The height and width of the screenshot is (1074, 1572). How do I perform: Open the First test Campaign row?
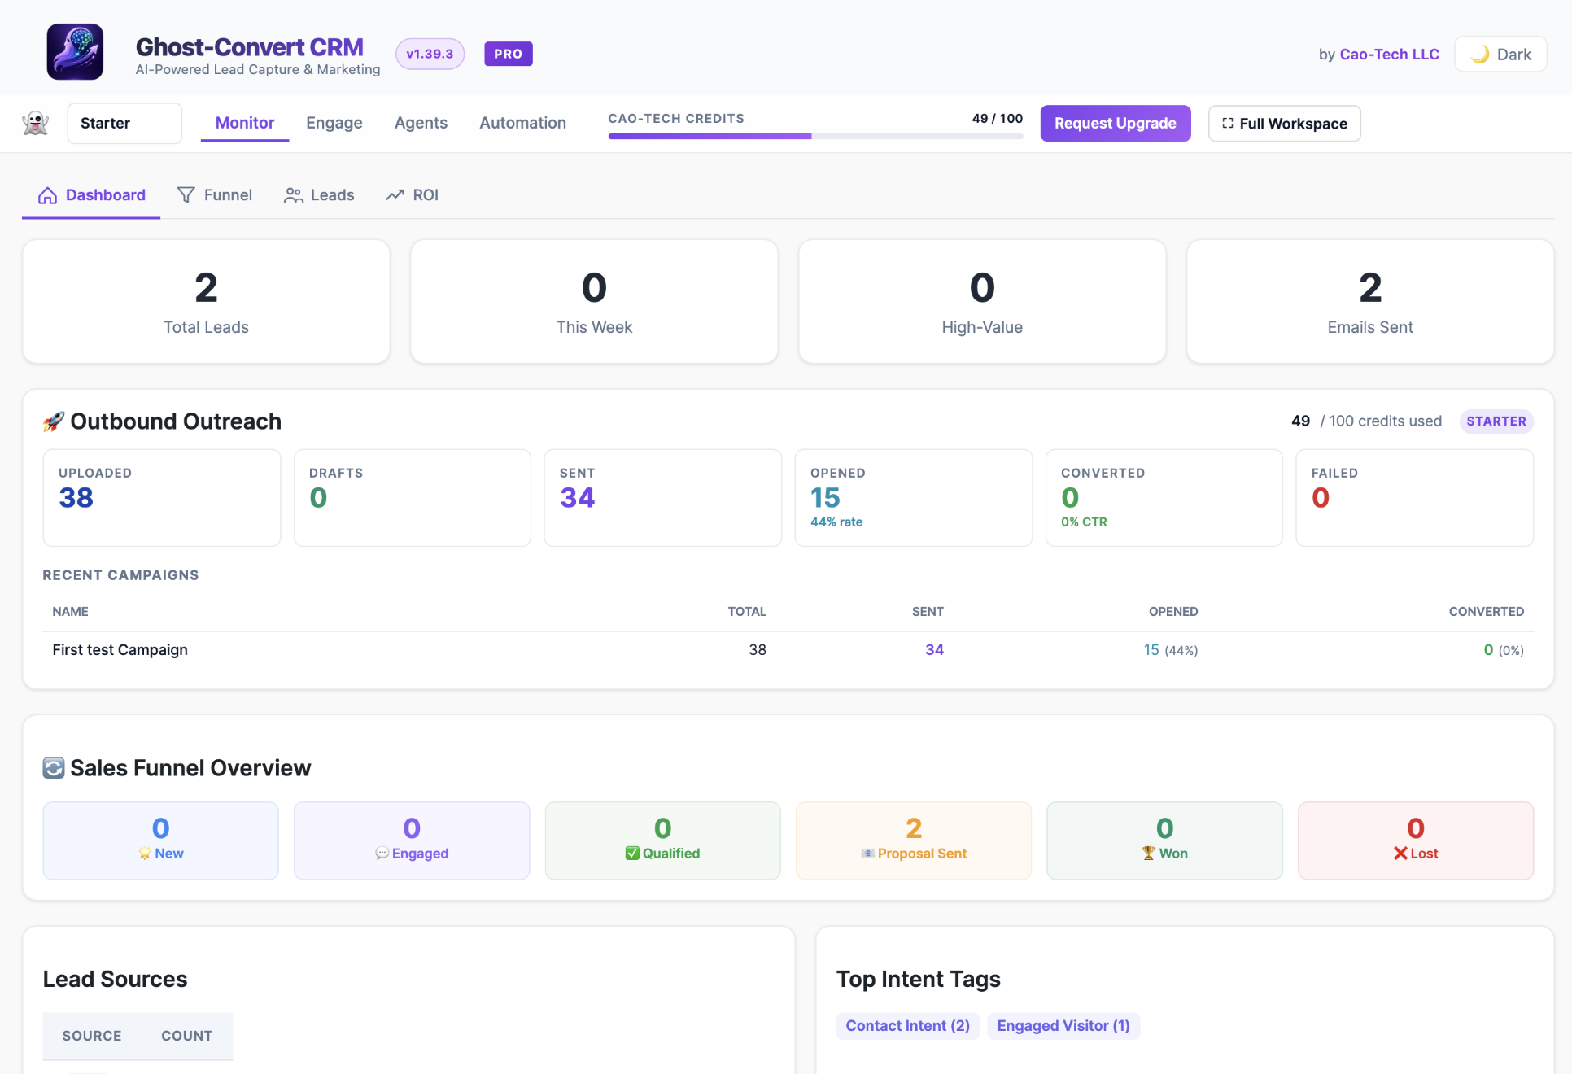point(788,650)
